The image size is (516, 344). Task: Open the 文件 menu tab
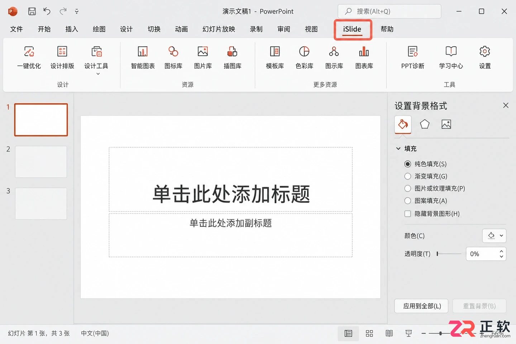pos(16,29)
